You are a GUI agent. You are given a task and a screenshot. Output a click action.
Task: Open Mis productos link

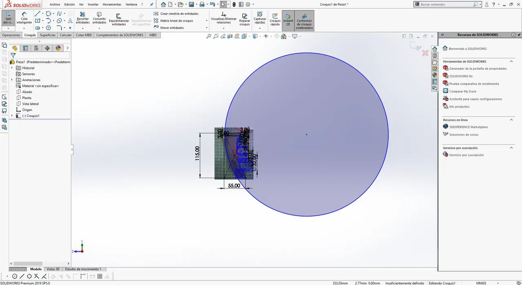[x=459, y=106]
